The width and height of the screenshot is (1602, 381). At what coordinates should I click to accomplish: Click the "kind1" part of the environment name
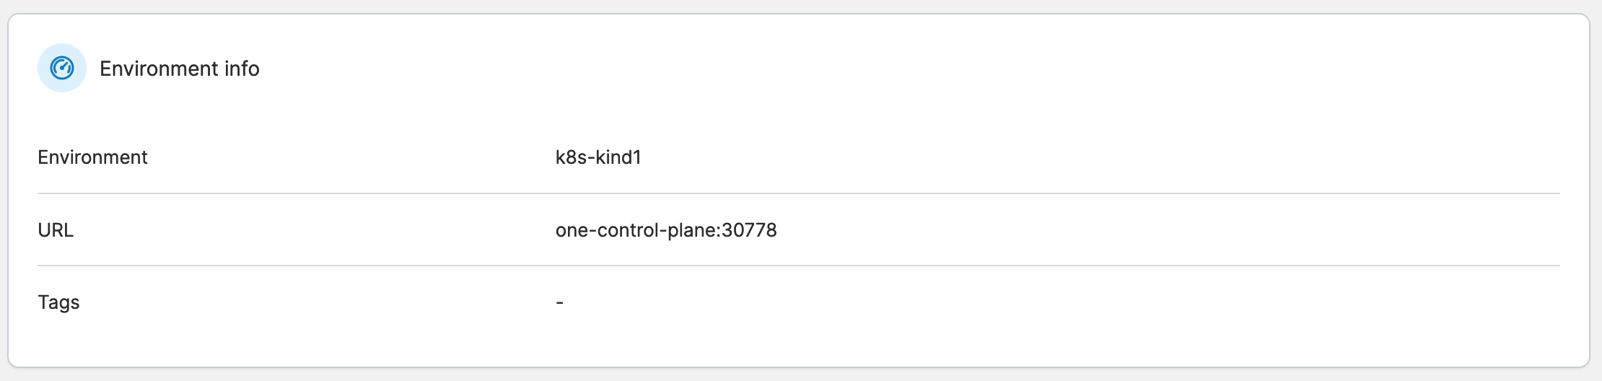click(x=619, y=157)
